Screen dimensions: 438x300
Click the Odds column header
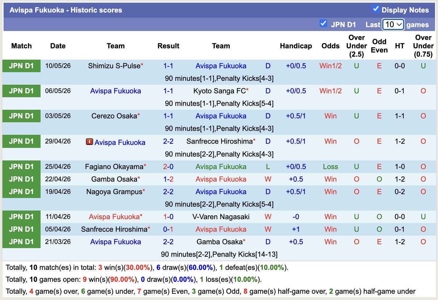coord(331,46)
